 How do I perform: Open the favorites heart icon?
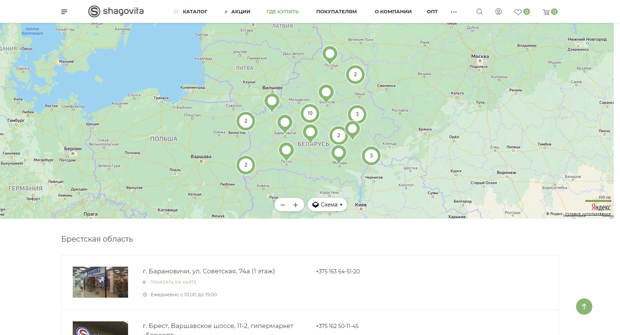pyautogui.click(x=518, y=12)
